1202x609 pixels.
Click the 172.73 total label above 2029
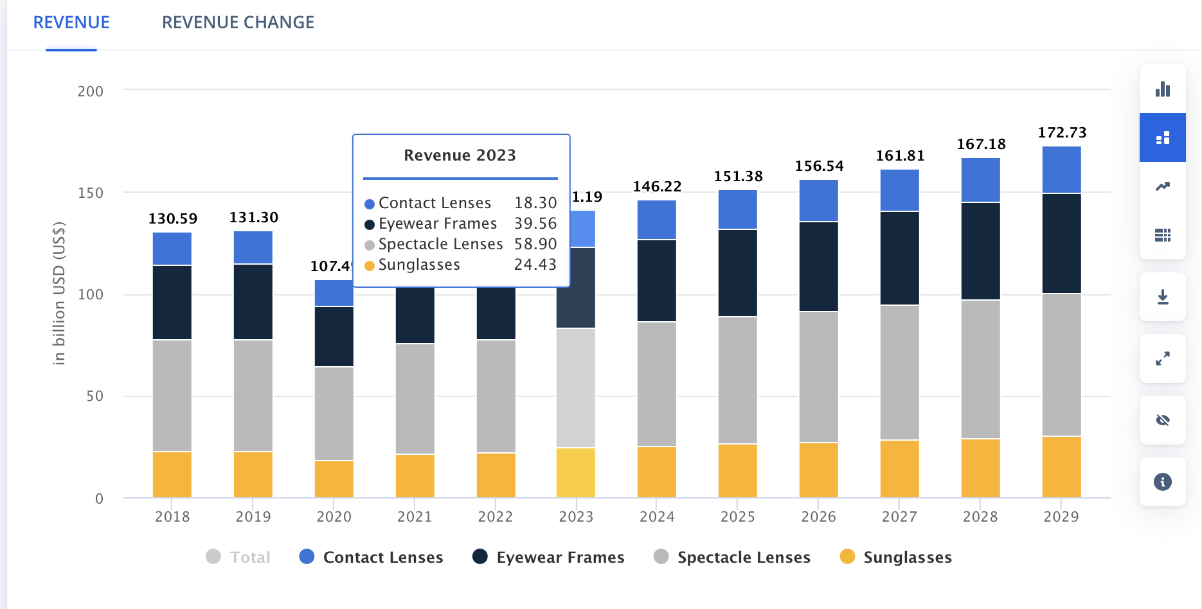pos(1062,133)
